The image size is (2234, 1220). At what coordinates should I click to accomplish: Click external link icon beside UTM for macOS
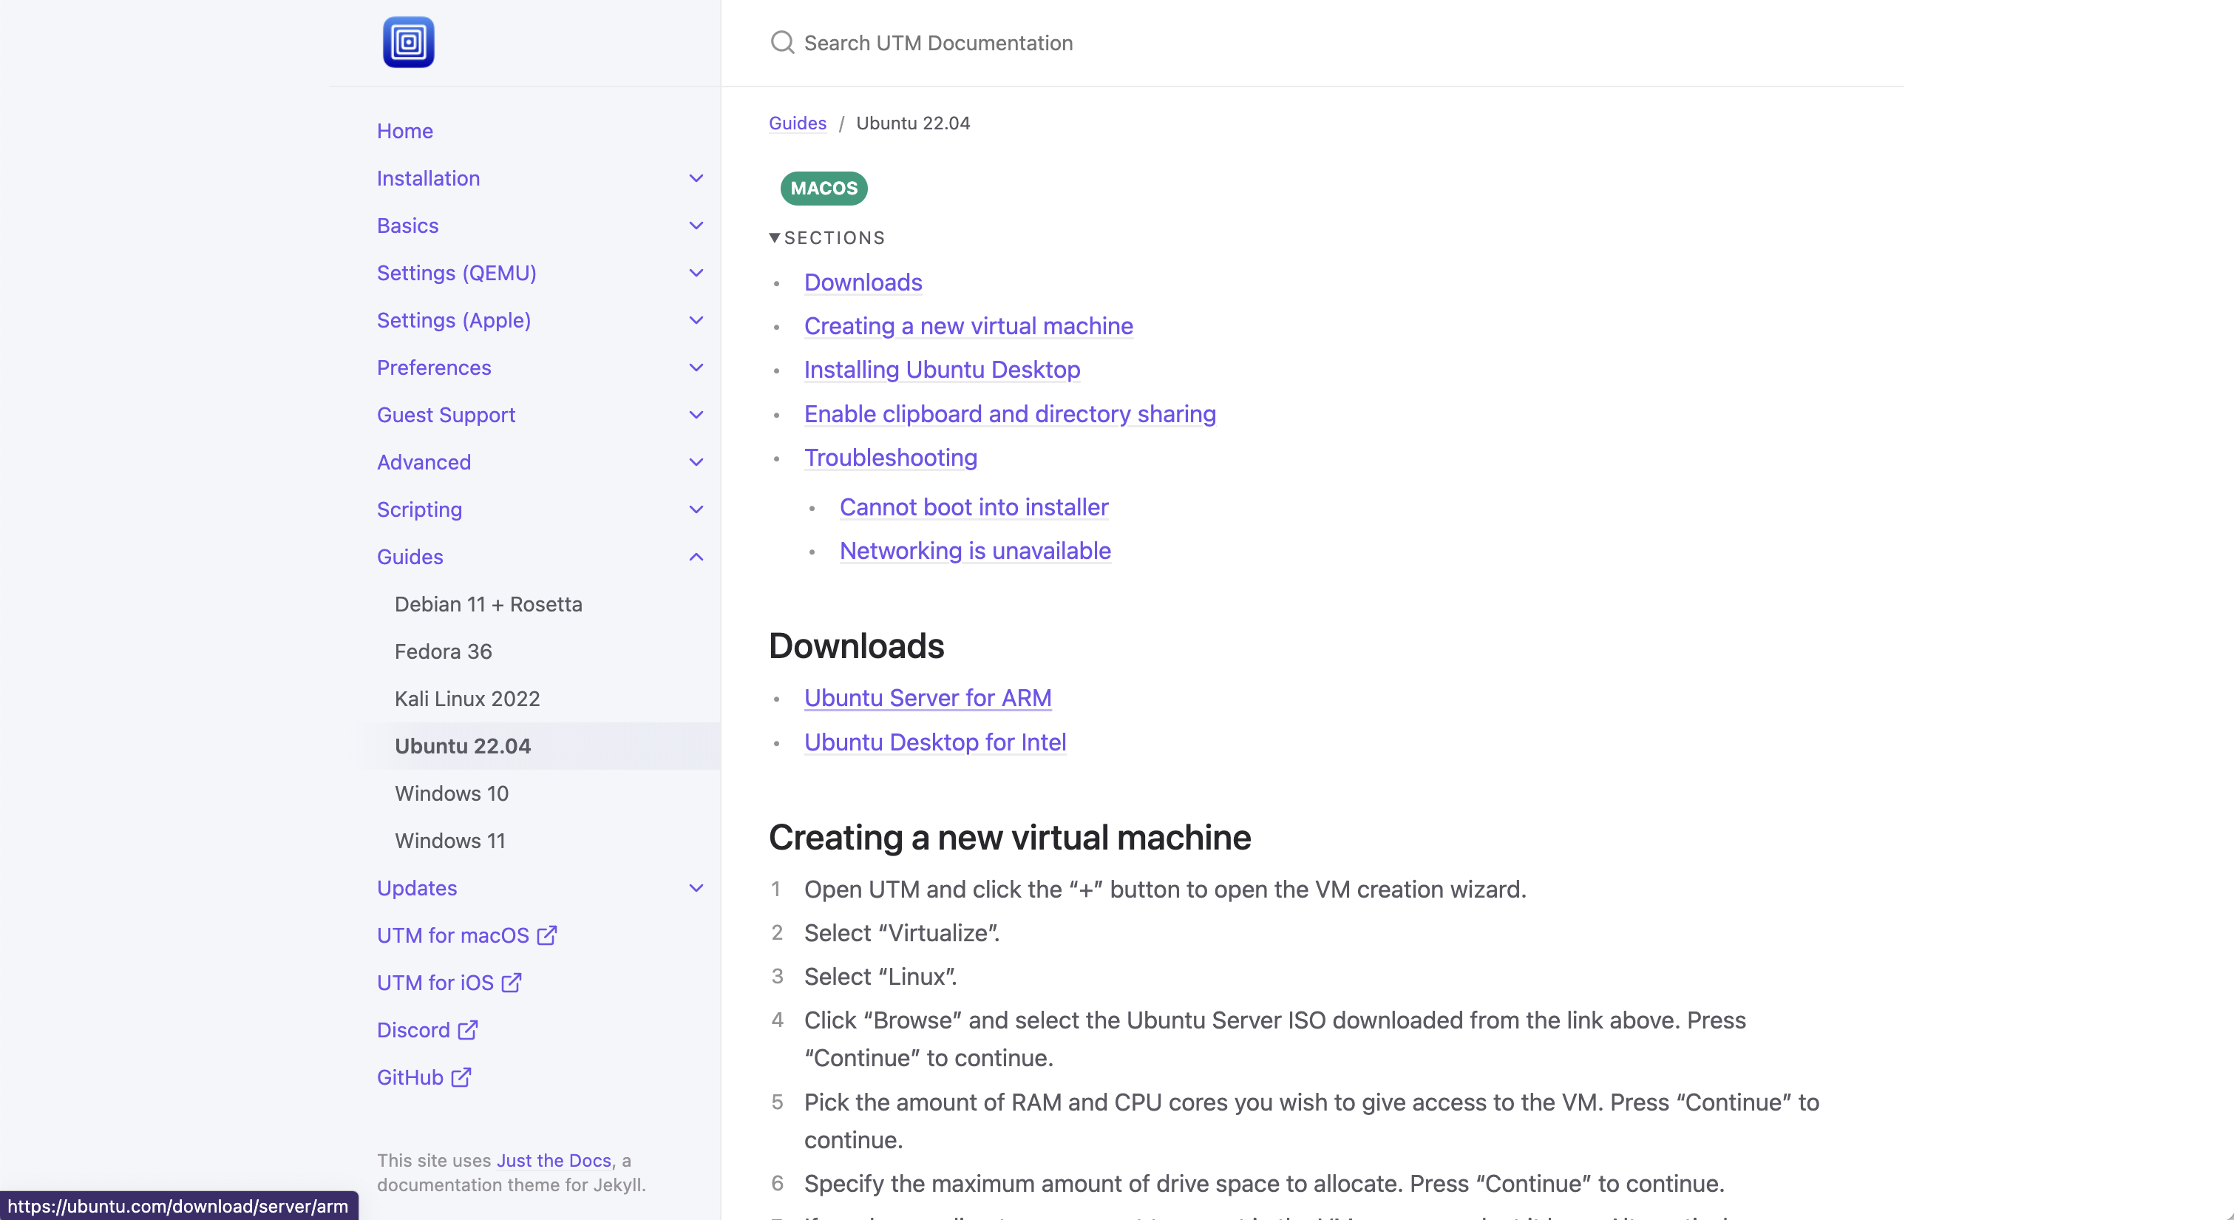tap(546, 935)
